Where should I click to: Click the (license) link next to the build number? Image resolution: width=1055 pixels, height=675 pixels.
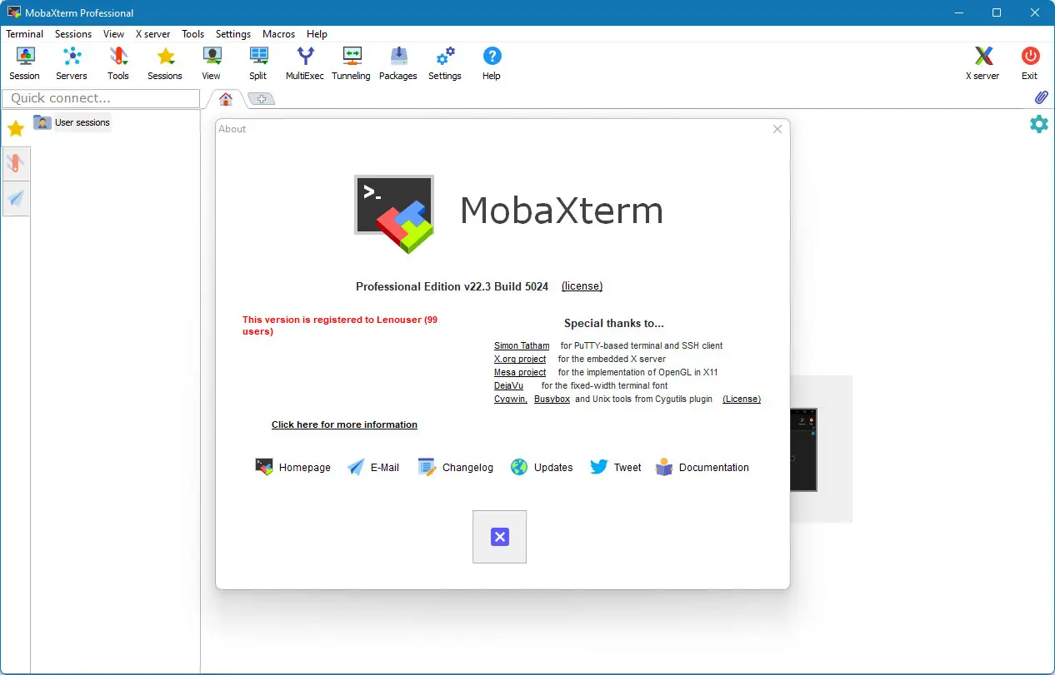click(x=582, y=286)
